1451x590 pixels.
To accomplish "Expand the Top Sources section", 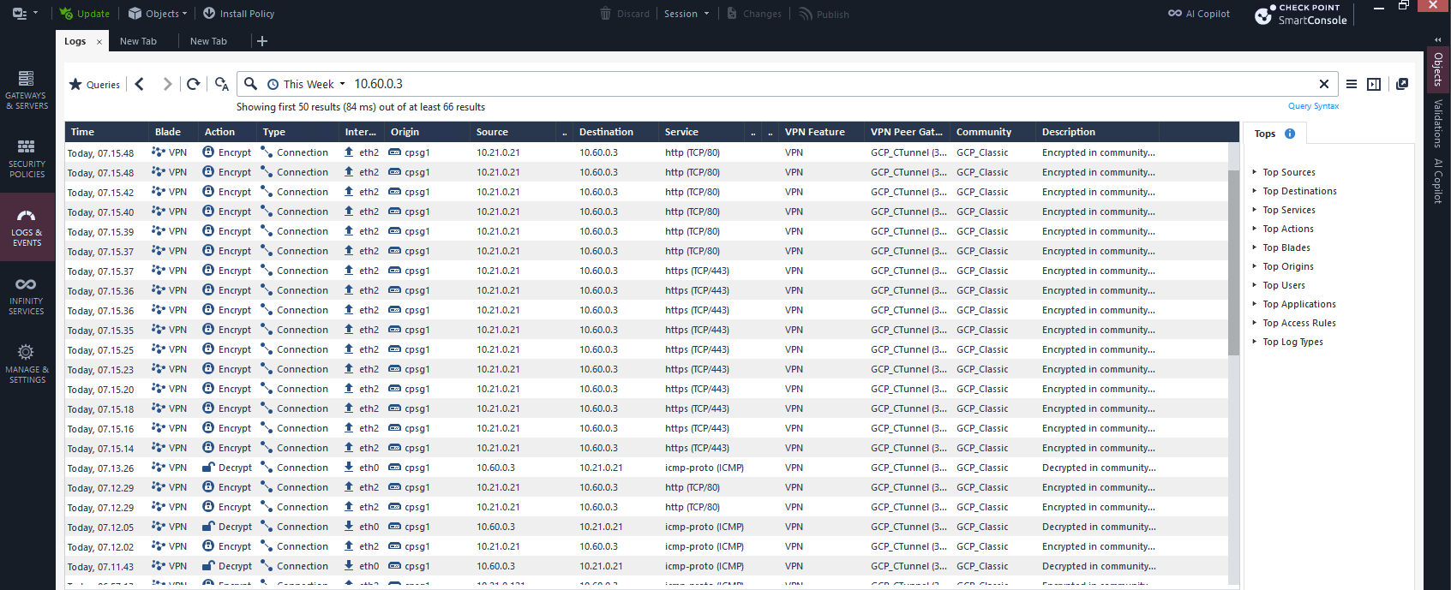I will [1288, 172].
